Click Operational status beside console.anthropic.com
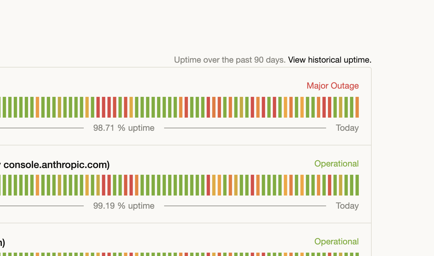 tap(336, 164)
